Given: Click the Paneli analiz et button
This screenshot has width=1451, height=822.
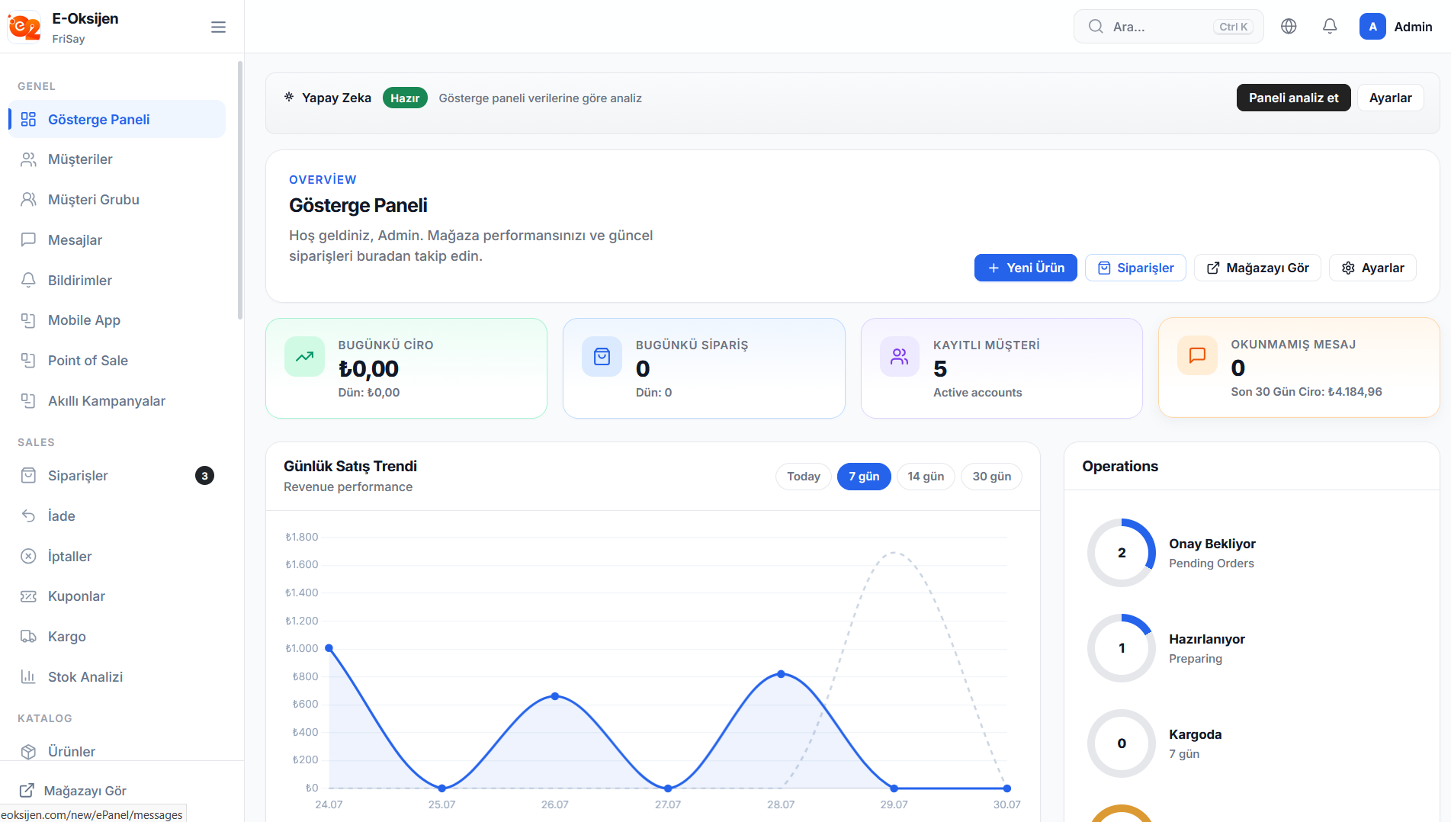Looking at the screenshot, I should (x=1293, y=98).
